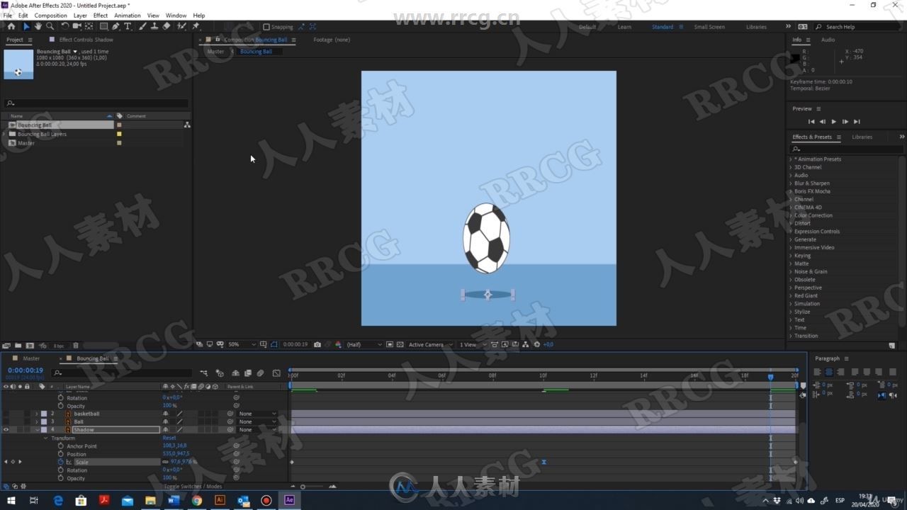
Task: Click the Show Channel color icon
Action: click(338, 345)
